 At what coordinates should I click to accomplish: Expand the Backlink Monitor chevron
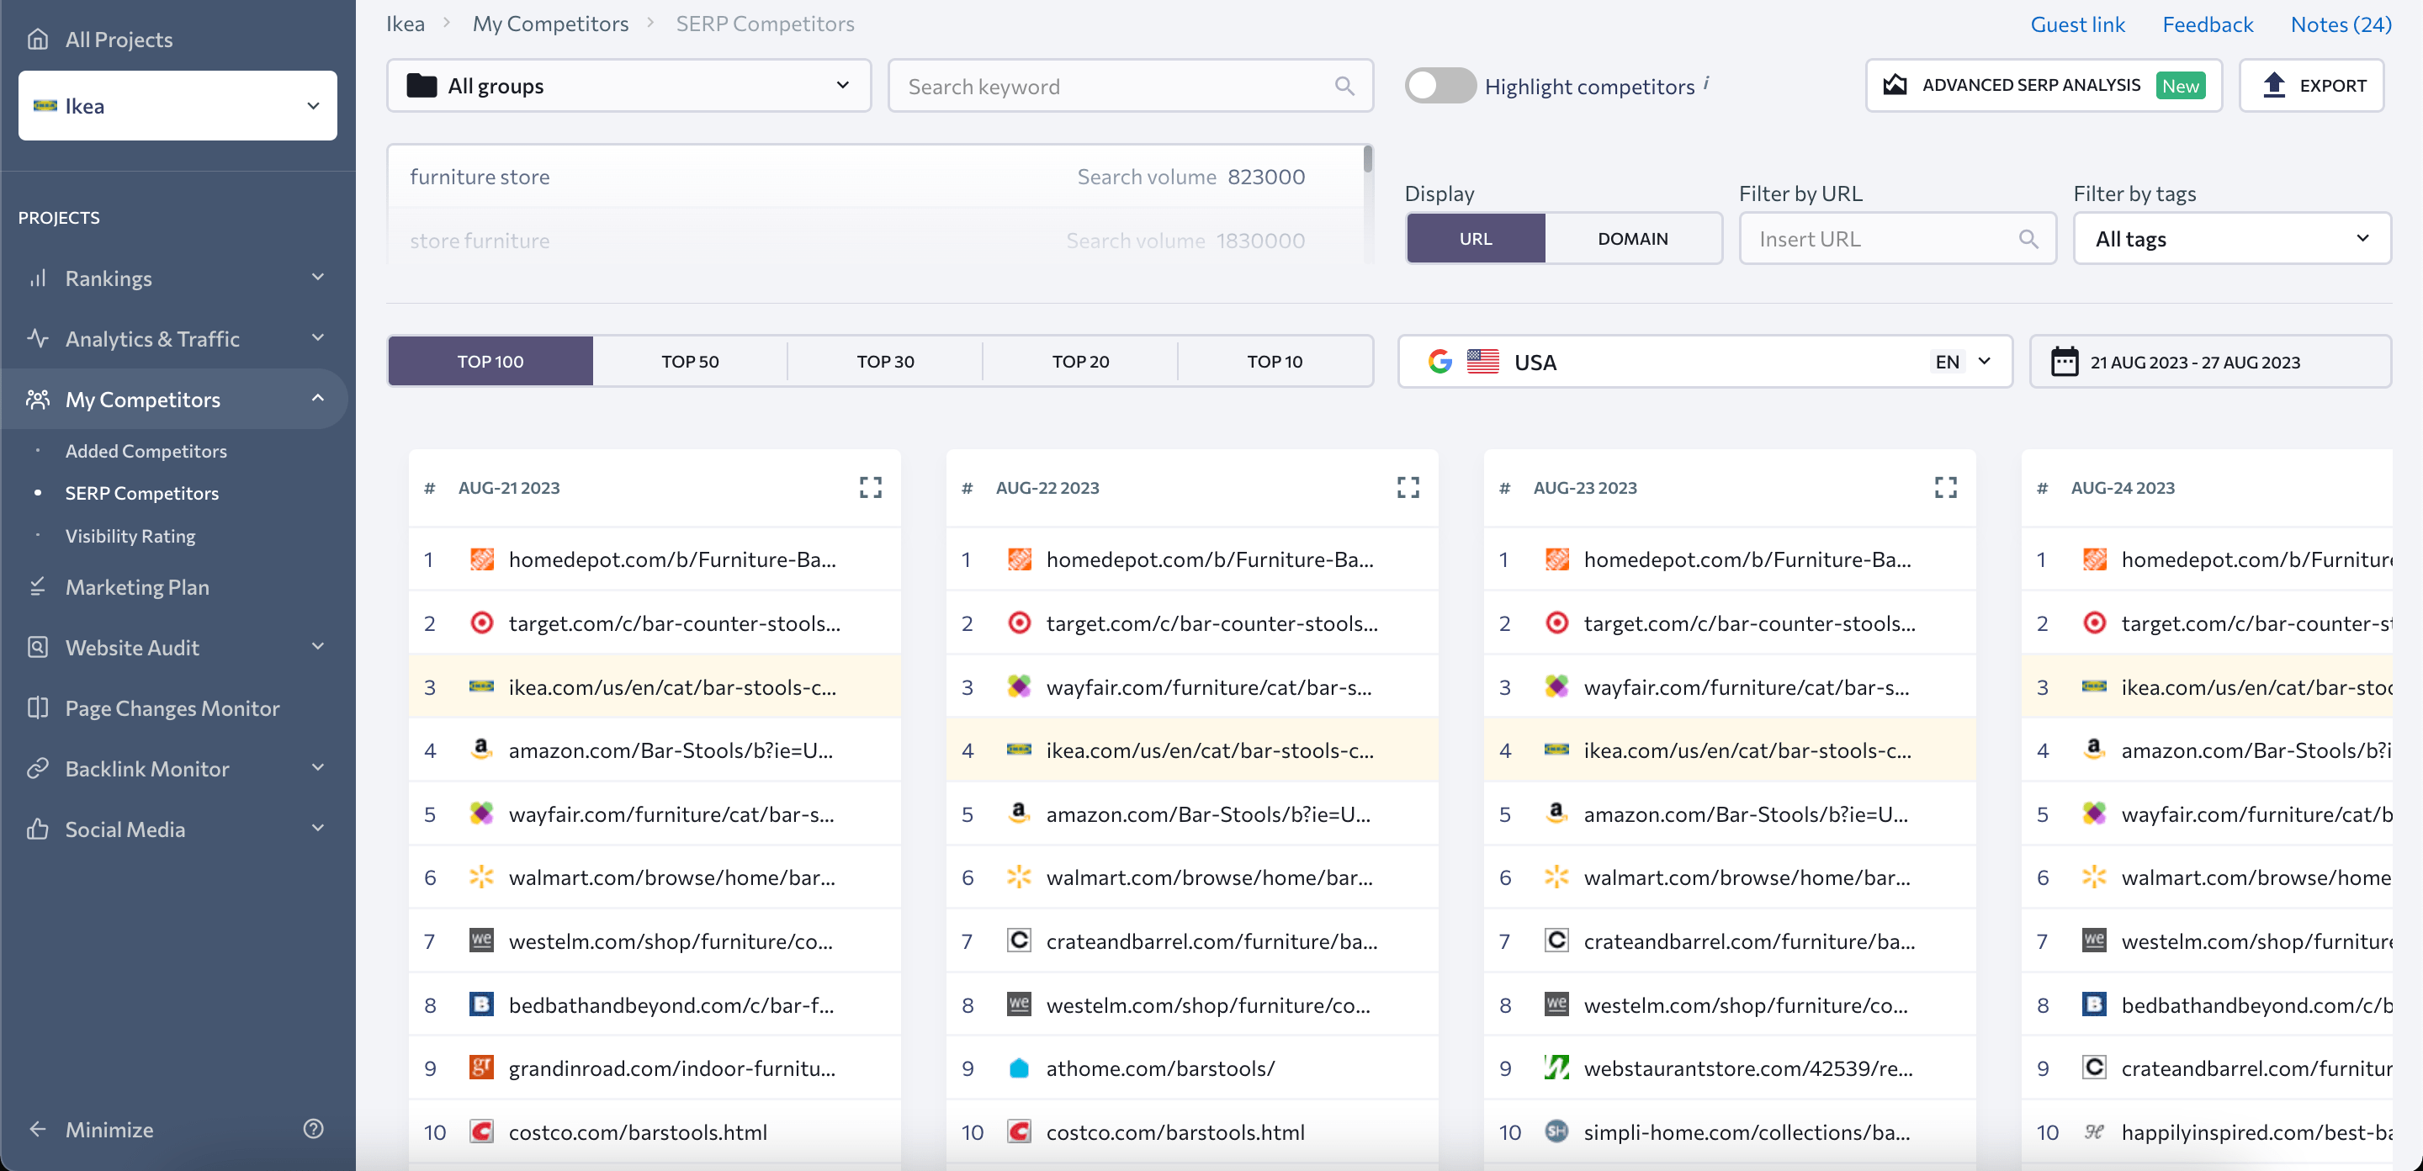[x=317, y=767]
